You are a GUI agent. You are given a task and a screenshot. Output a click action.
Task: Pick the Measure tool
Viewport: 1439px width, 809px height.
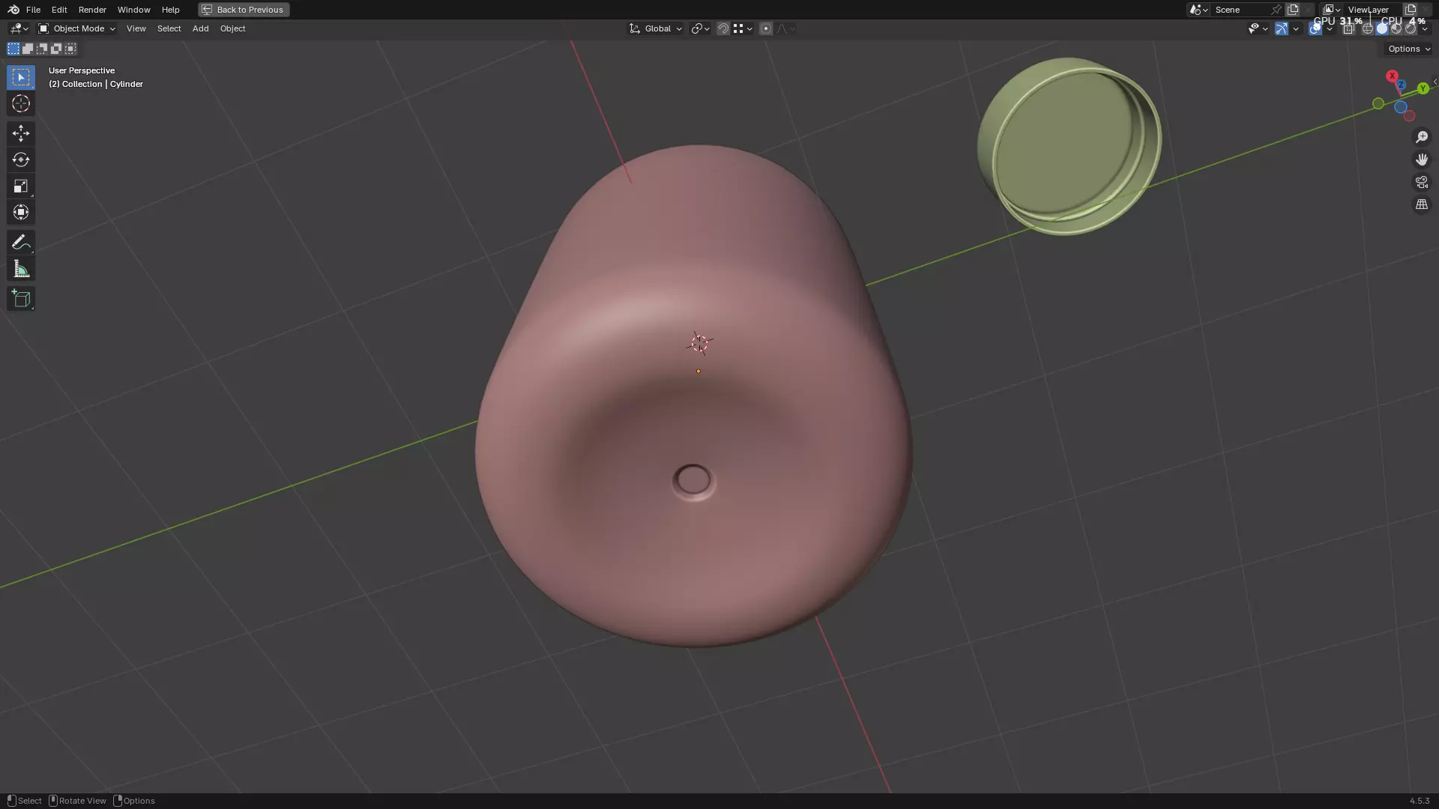tap(21, 269)
